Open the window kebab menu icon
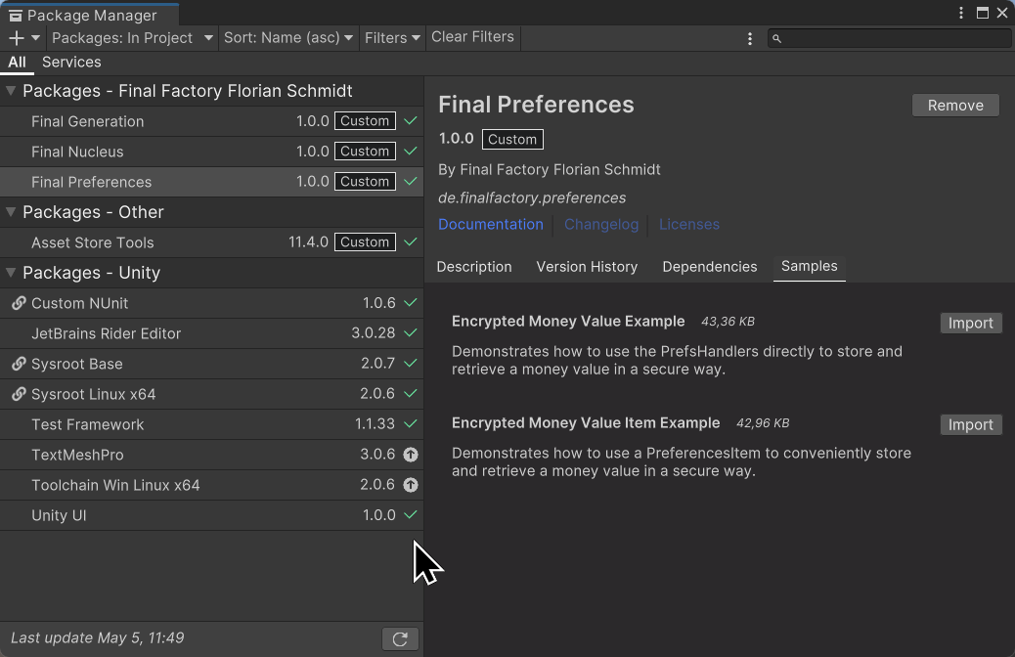The width and height of the screenshot is (1015, 657). (x=960, y=13)
